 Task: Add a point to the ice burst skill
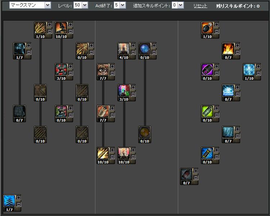(238, 87)
